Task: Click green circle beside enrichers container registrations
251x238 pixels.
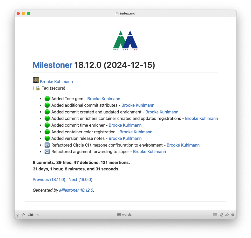Action: tap(47, 119)
